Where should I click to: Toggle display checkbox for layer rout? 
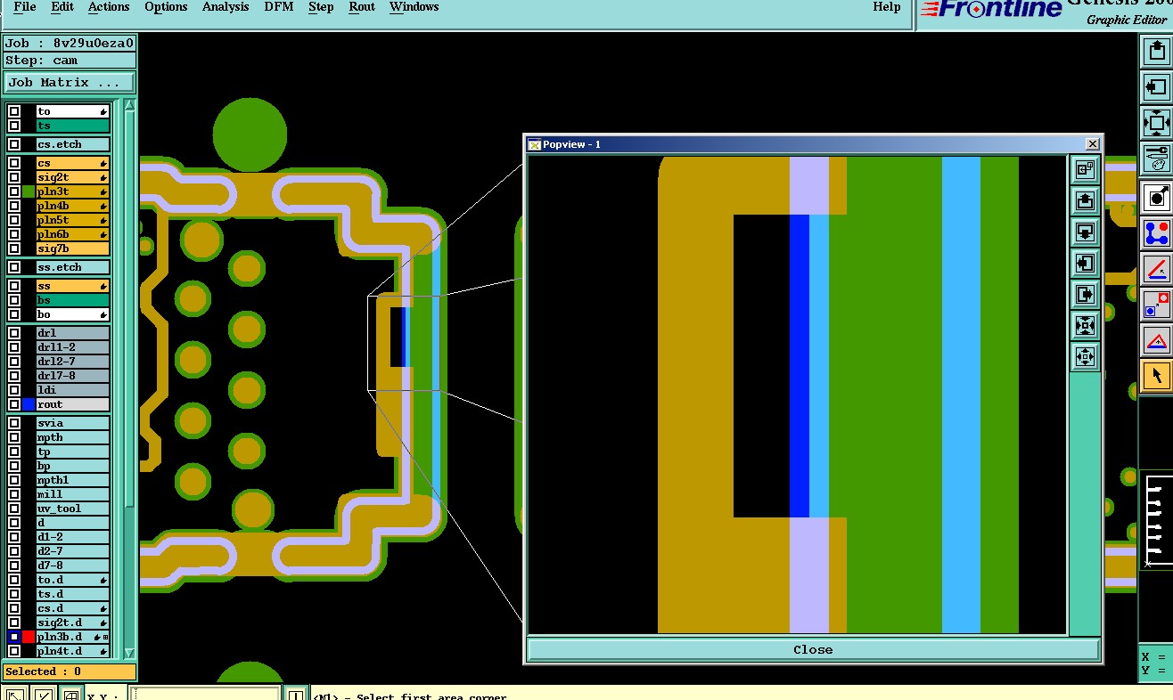[14, 404]
